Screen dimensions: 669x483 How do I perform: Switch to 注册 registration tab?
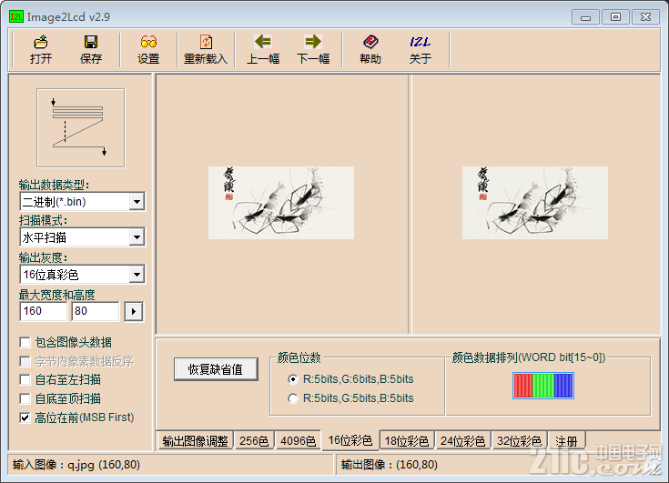tap(566, 441)
